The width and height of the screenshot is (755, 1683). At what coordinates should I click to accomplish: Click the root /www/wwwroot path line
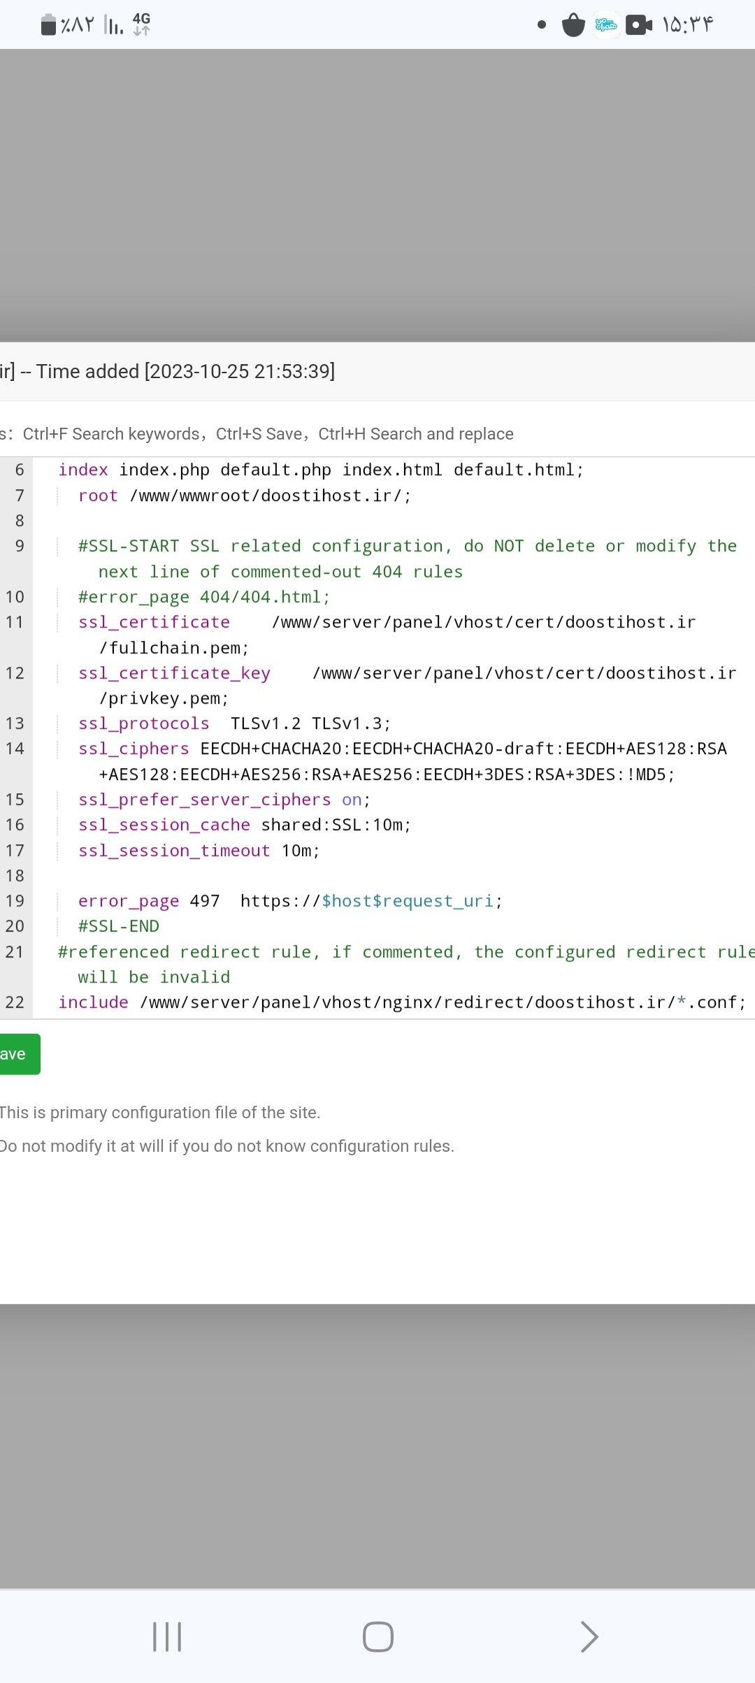[x=245, y=496]
